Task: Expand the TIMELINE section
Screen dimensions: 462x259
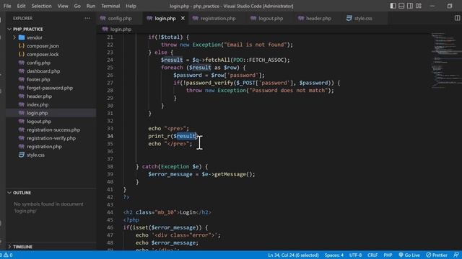Action: pyautogui.click(x=22, y=247)
